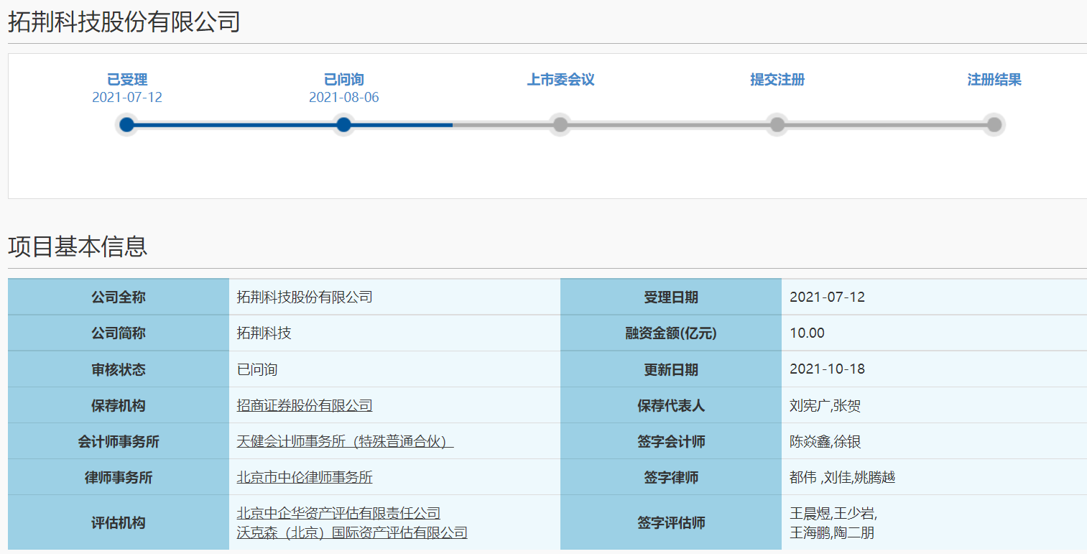Click the 已受理 stage label

[x=127, y=80]
